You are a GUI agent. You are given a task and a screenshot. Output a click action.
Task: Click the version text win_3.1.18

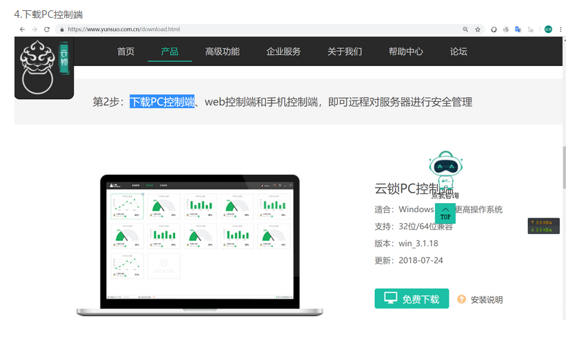click(x=418, y=243)
